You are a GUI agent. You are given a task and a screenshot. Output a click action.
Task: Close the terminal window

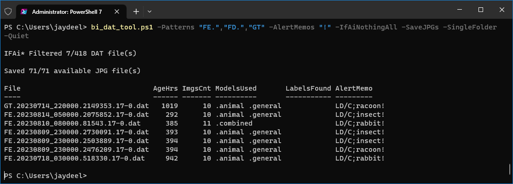coord(501,10)
